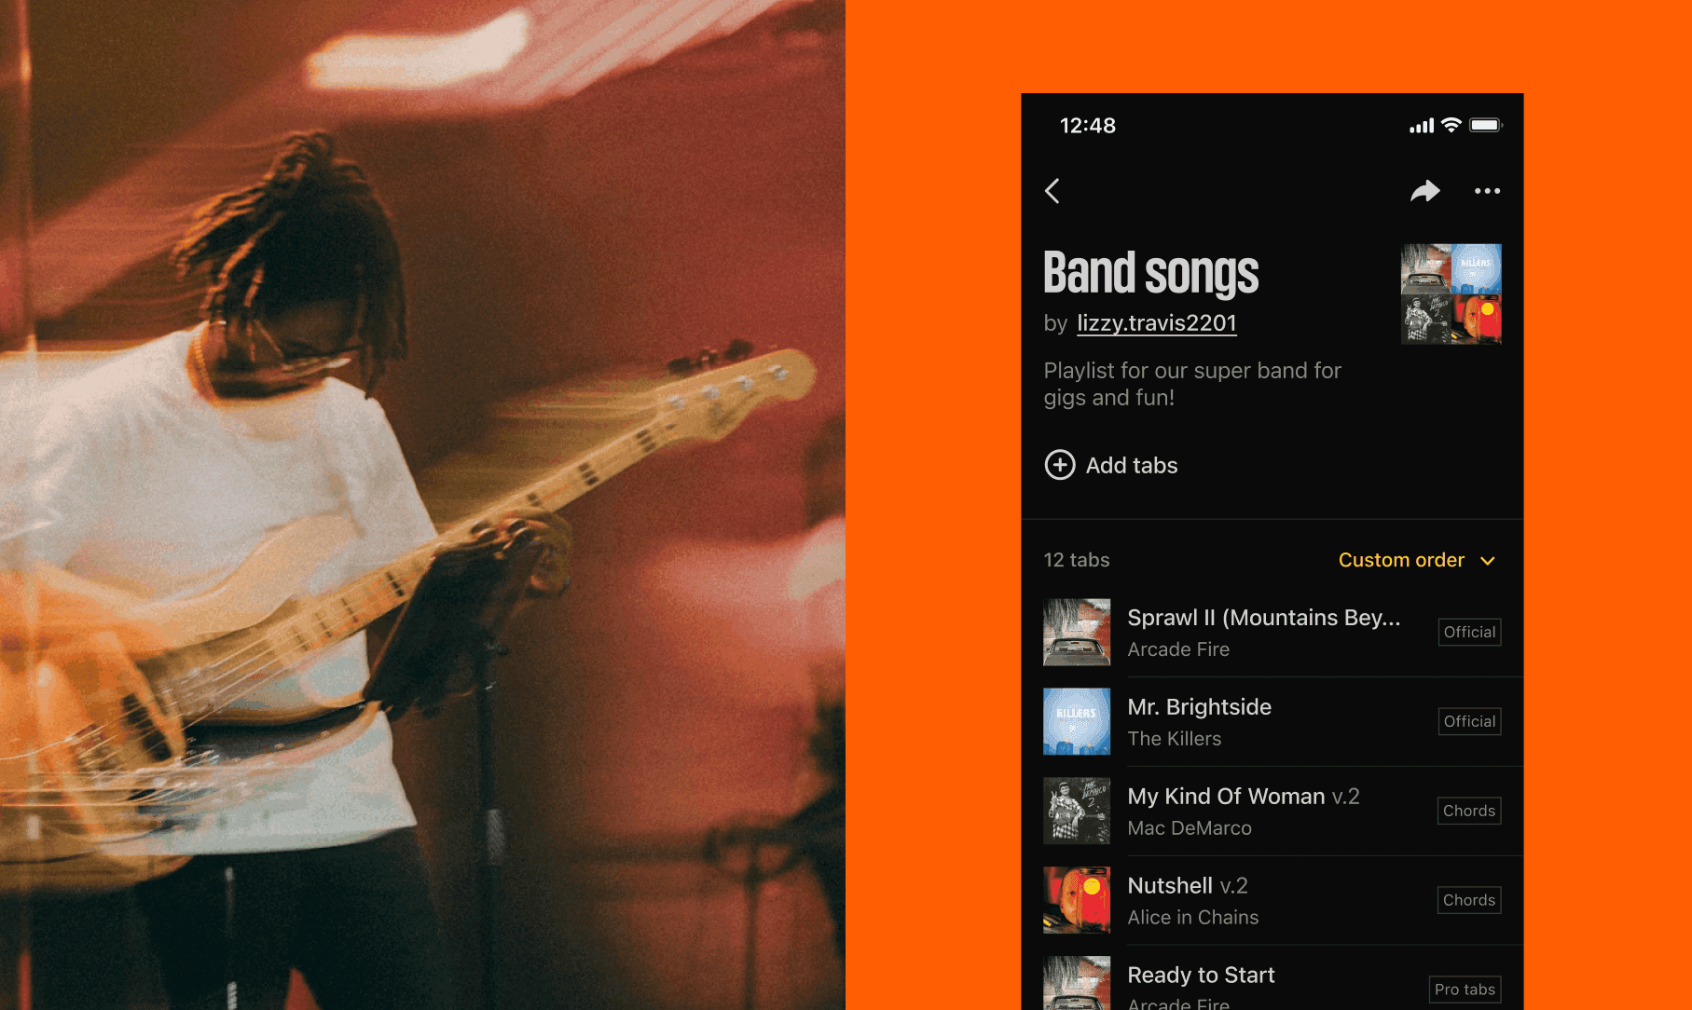The height and width of the screenshot is (1010, 1692).
Task: Open My Kind Of Woman v.2
Action: (1272, 812)
